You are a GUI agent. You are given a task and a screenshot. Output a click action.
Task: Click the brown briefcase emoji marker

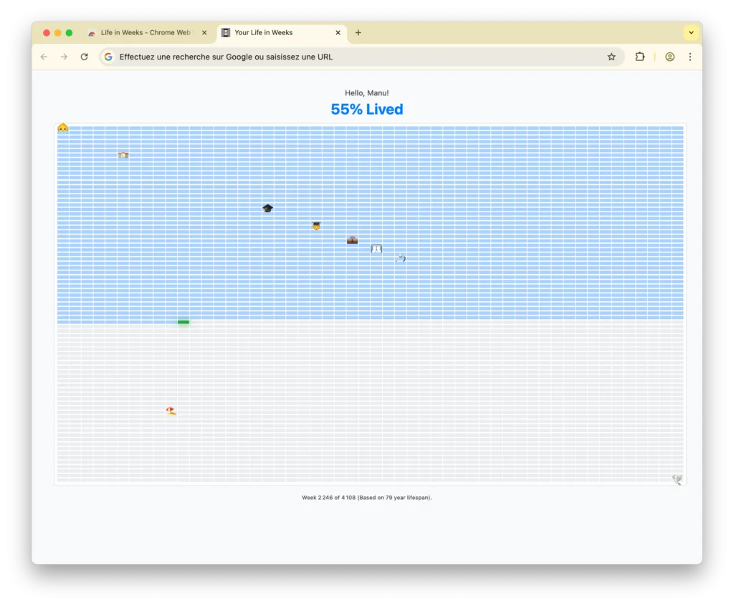pyautogui.click(x=353, y=240)
